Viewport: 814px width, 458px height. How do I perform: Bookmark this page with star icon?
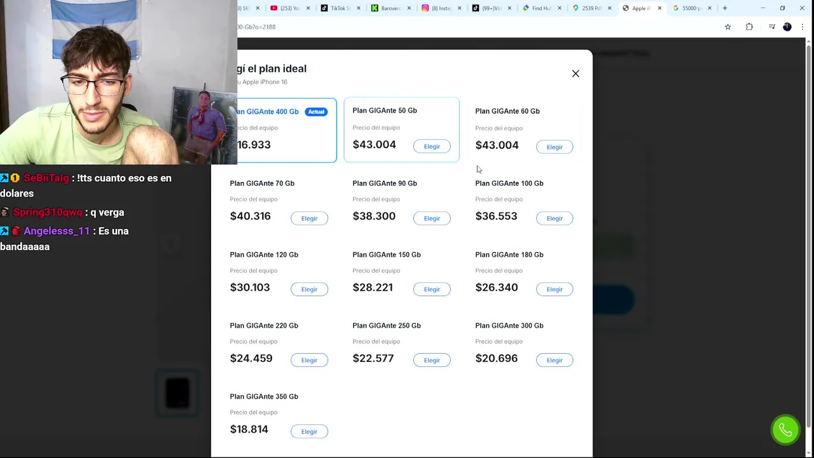[728, 27]
